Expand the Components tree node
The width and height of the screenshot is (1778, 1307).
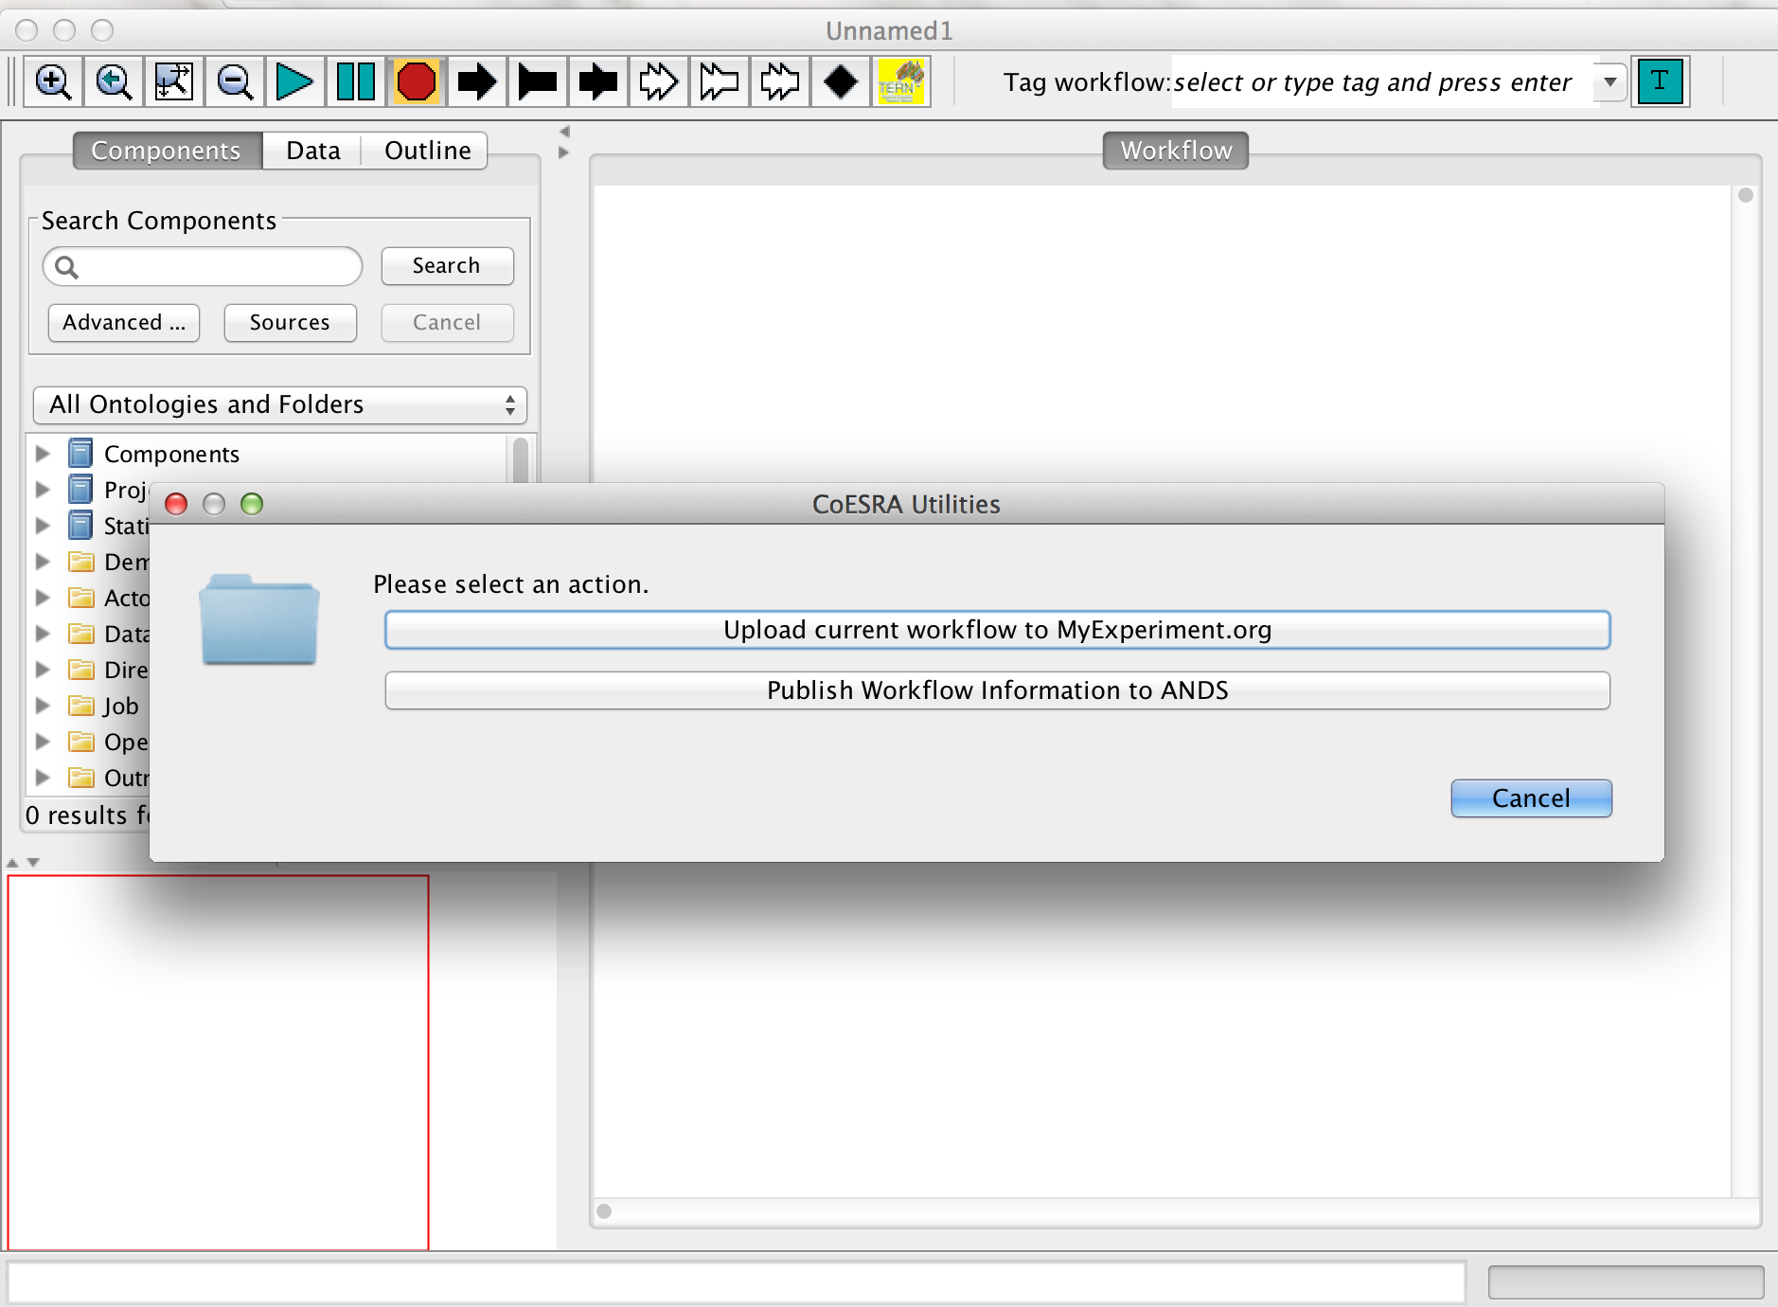43,454
